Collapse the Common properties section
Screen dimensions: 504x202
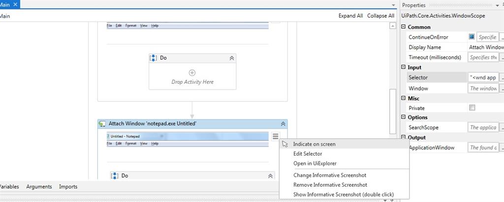[404, 27]
